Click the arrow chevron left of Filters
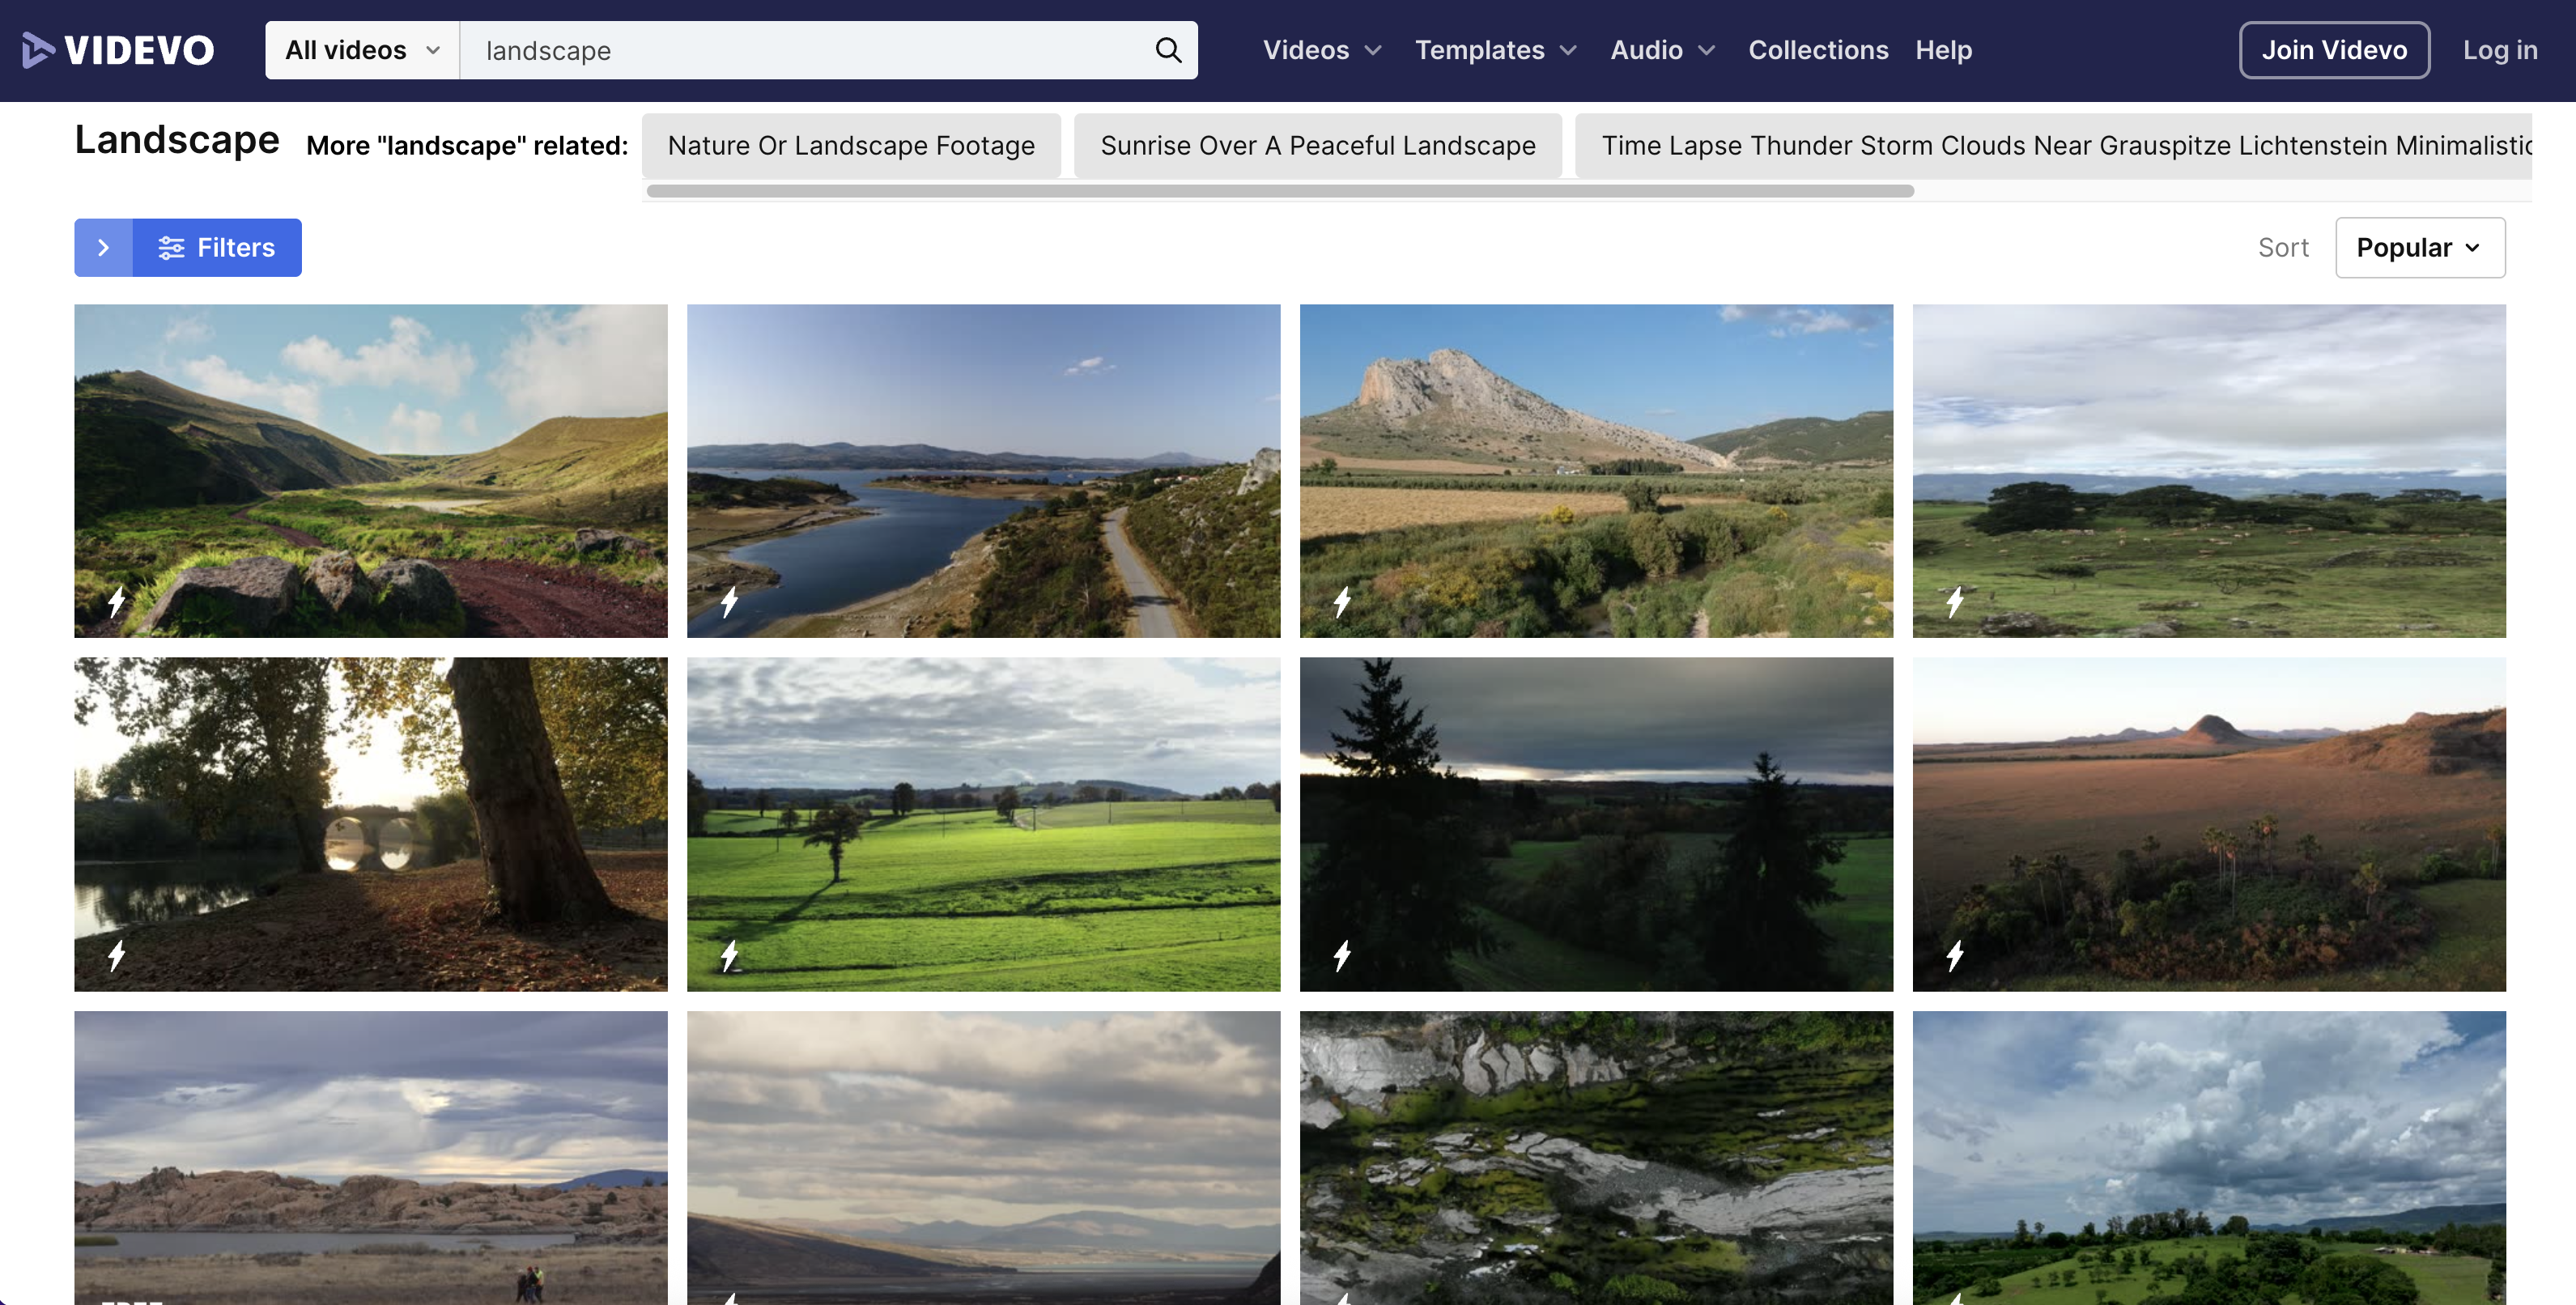This screenshot has height=1305, width=2576. coord(104,247)
